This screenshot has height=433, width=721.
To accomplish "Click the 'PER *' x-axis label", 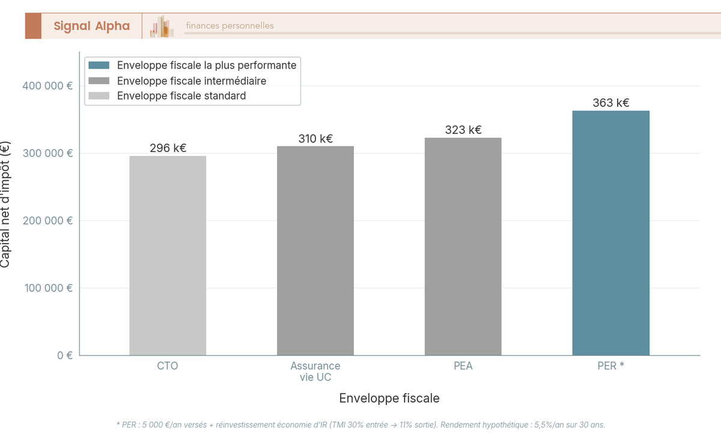I will coord(611,366).
